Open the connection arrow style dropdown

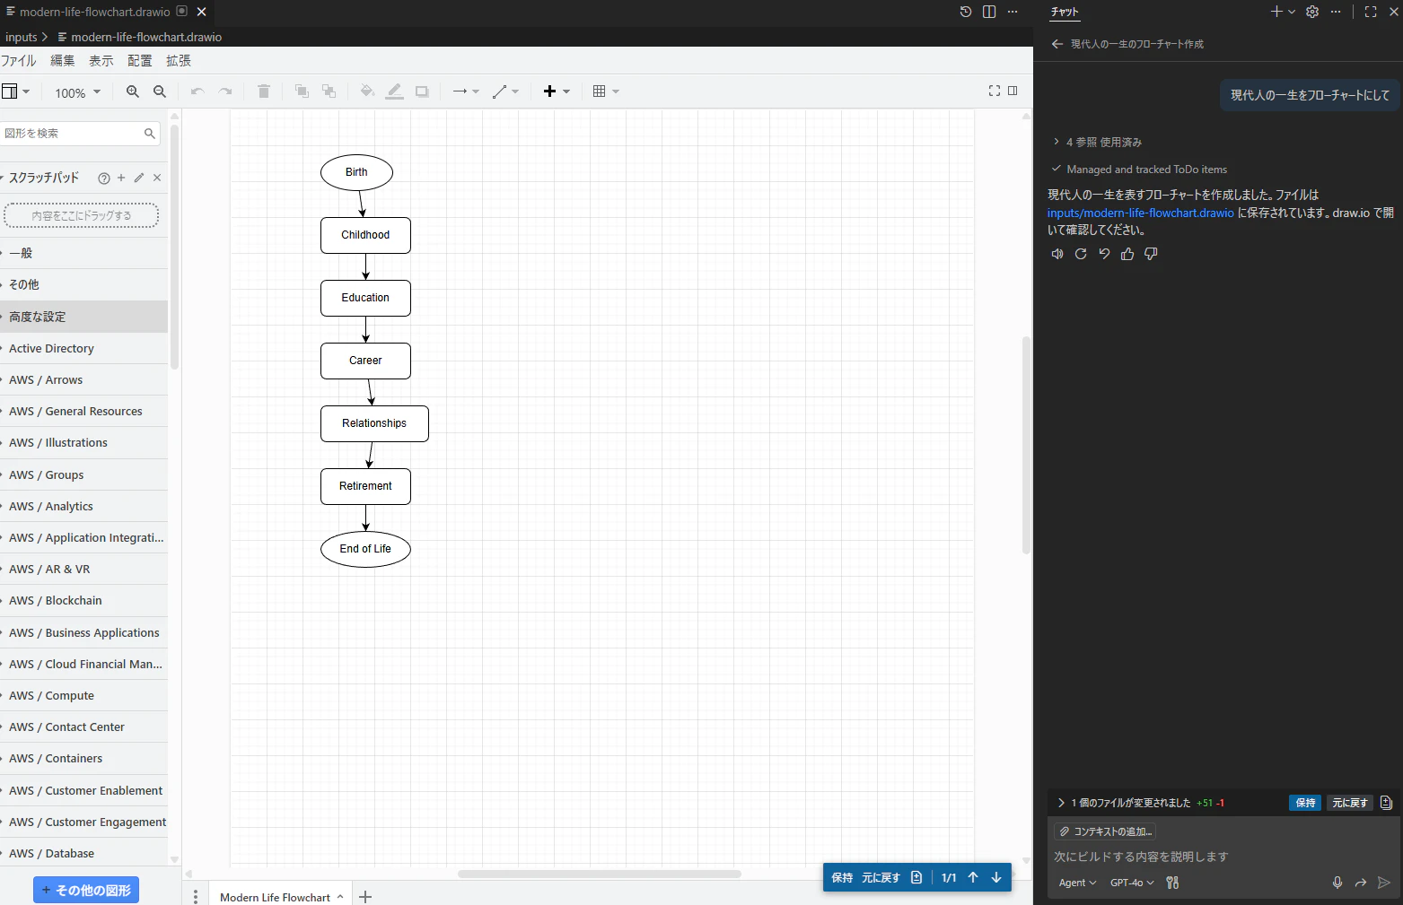coord(466,91)
